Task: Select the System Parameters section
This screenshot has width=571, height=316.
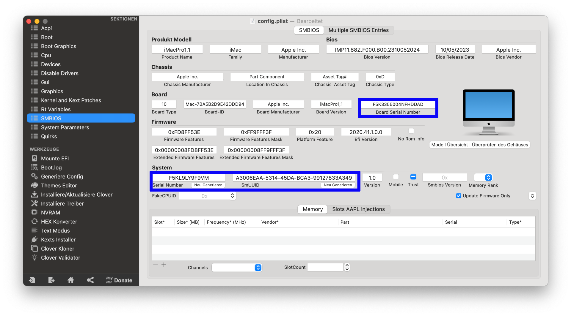Action: pos(81,127)
